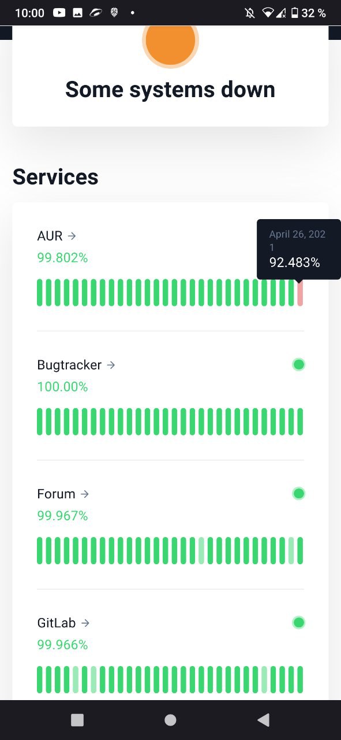Open the Forum service link
The height and width of the screenshot is (740, 341).
pos(63,494)
